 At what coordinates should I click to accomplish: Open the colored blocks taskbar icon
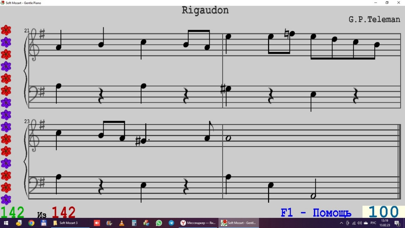(146, 223)
